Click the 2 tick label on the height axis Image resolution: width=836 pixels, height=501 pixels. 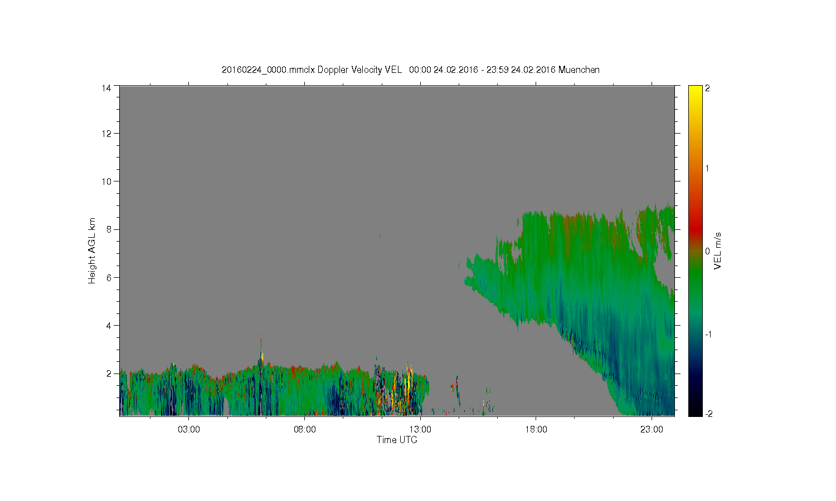tap(109, 373)
